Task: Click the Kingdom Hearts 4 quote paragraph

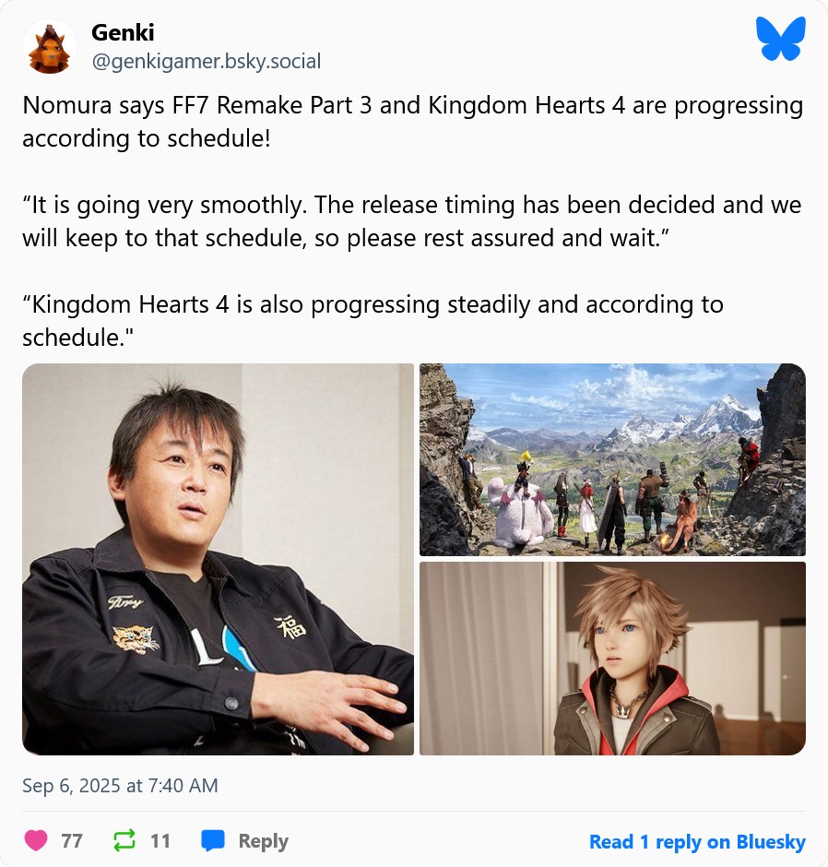Action: (373, 321)
